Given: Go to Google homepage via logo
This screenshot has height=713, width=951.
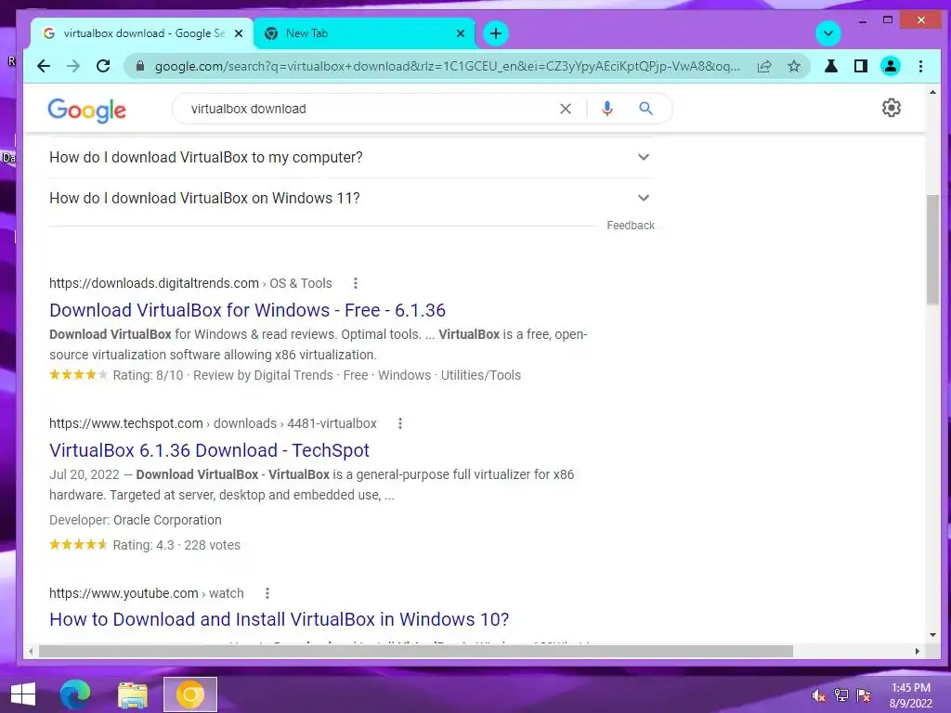Looking at the screenshot, I should pyautogui.click(x=86, y=110).
